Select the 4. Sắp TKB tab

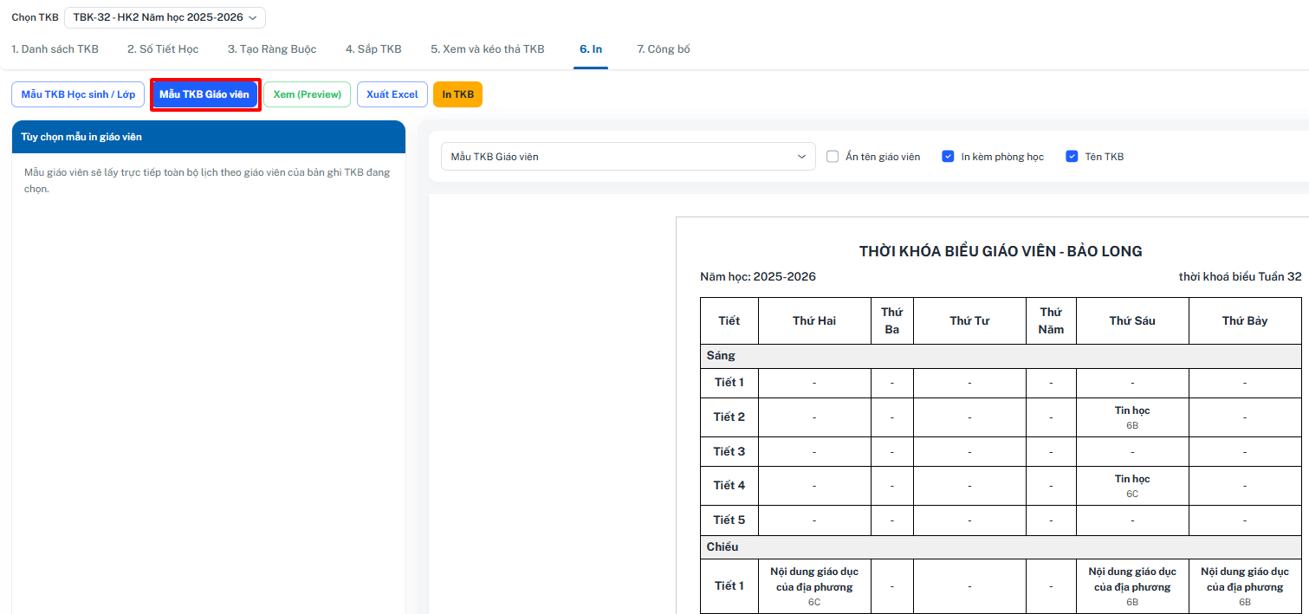(x=373, y=49)
